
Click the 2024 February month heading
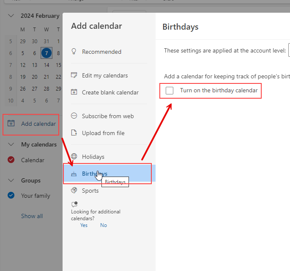point(40,16)
